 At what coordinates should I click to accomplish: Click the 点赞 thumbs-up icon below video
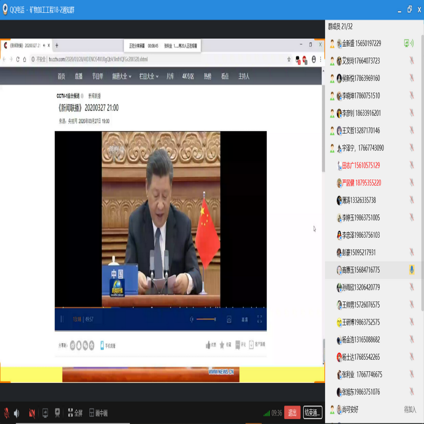(208, 345)
